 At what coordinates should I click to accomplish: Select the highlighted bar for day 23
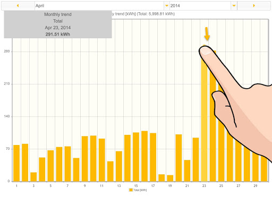(x=204, y=113)
